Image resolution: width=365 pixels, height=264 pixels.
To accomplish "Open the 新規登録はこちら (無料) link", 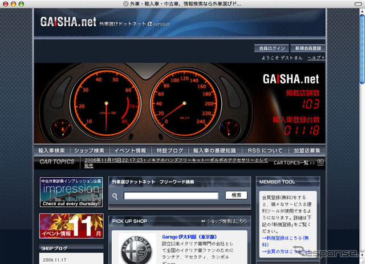I will 285,241.
